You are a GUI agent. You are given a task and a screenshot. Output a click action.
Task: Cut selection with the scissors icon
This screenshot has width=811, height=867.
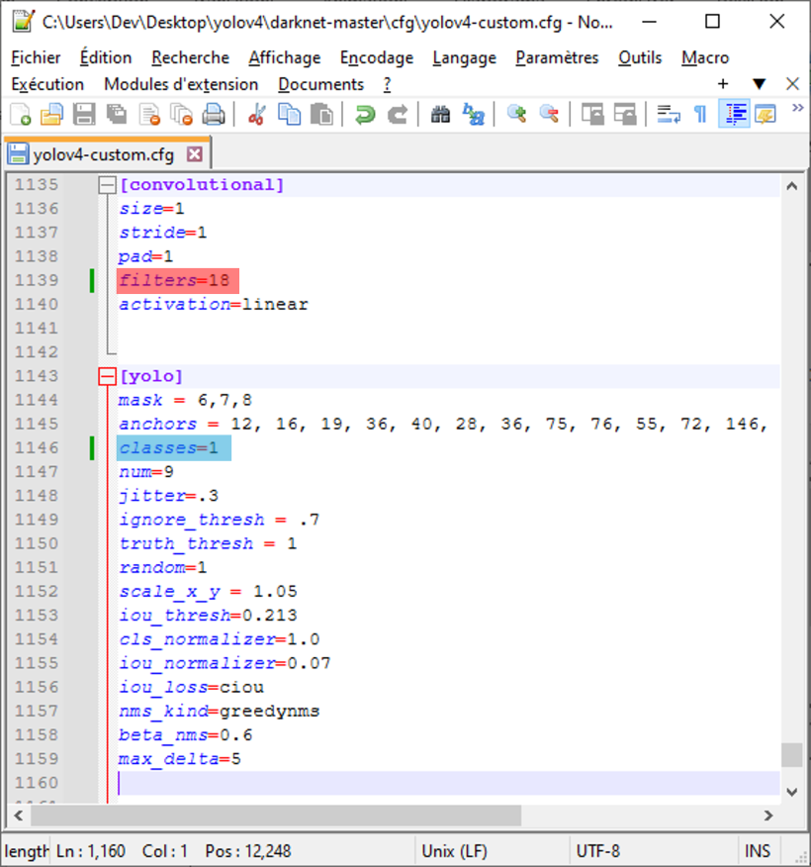pyautogui.click(x=256, y=115)
